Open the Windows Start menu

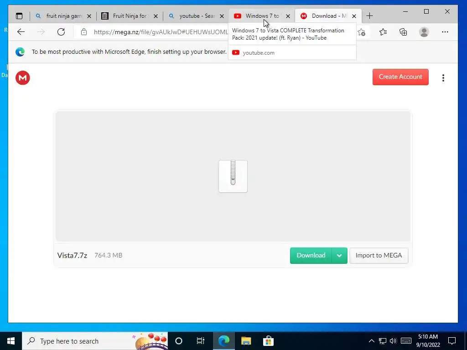coord(11,341)
